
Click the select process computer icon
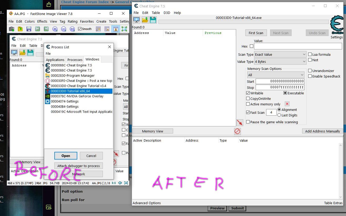pyautogui.click(x=136, y=20)
